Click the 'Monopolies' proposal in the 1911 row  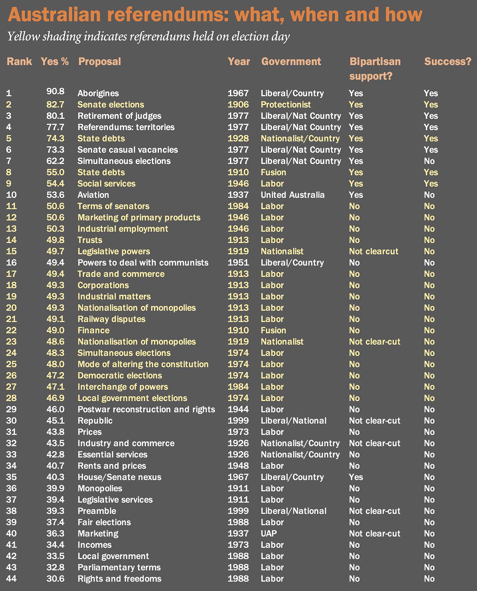(x=100, y=489)
